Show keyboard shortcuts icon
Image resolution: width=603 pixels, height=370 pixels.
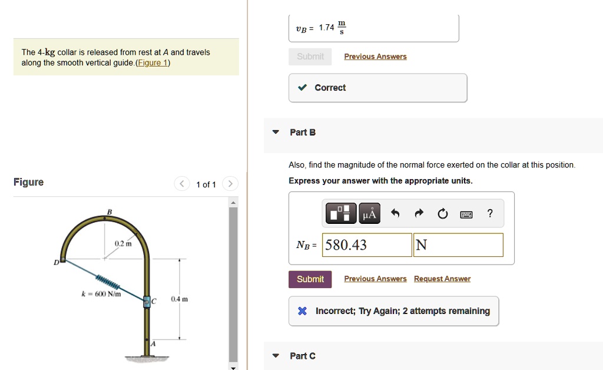[466, 214]
